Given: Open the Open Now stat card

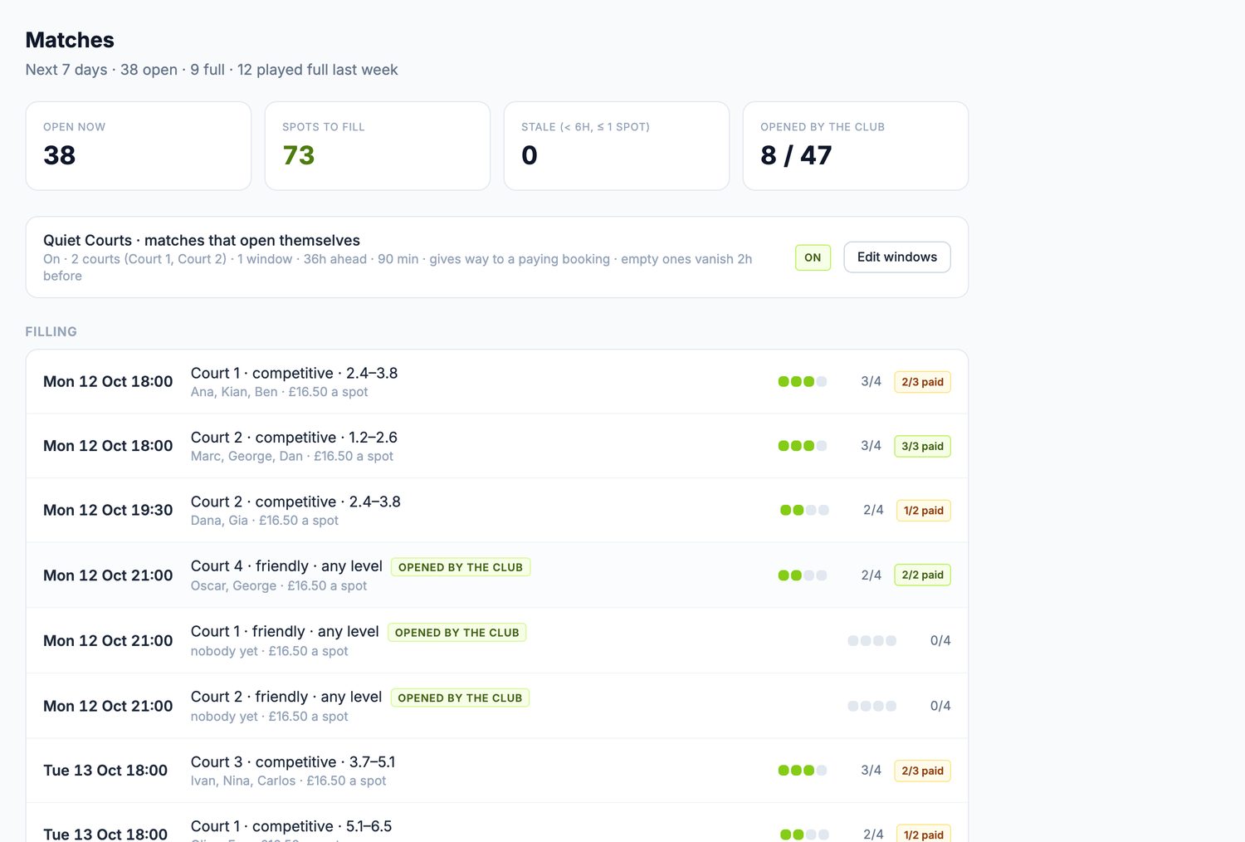Looking at the screenshot, I should (x=139, y=146).
